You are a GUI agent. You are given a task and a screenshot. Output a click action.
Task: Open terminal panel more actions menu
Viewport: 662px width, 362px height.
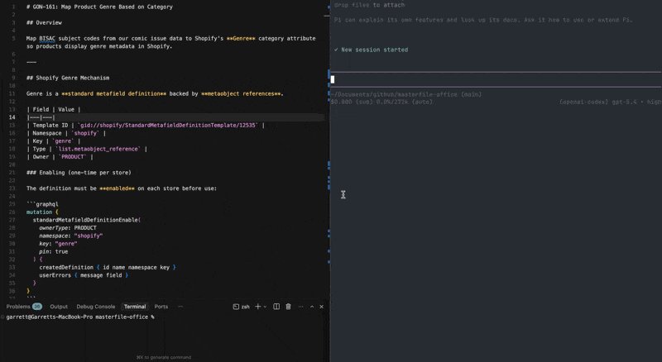(x=300, y=307)
